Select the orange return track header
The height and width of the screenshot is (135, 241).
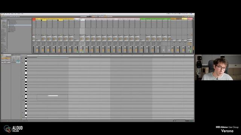tap(173, 19)
